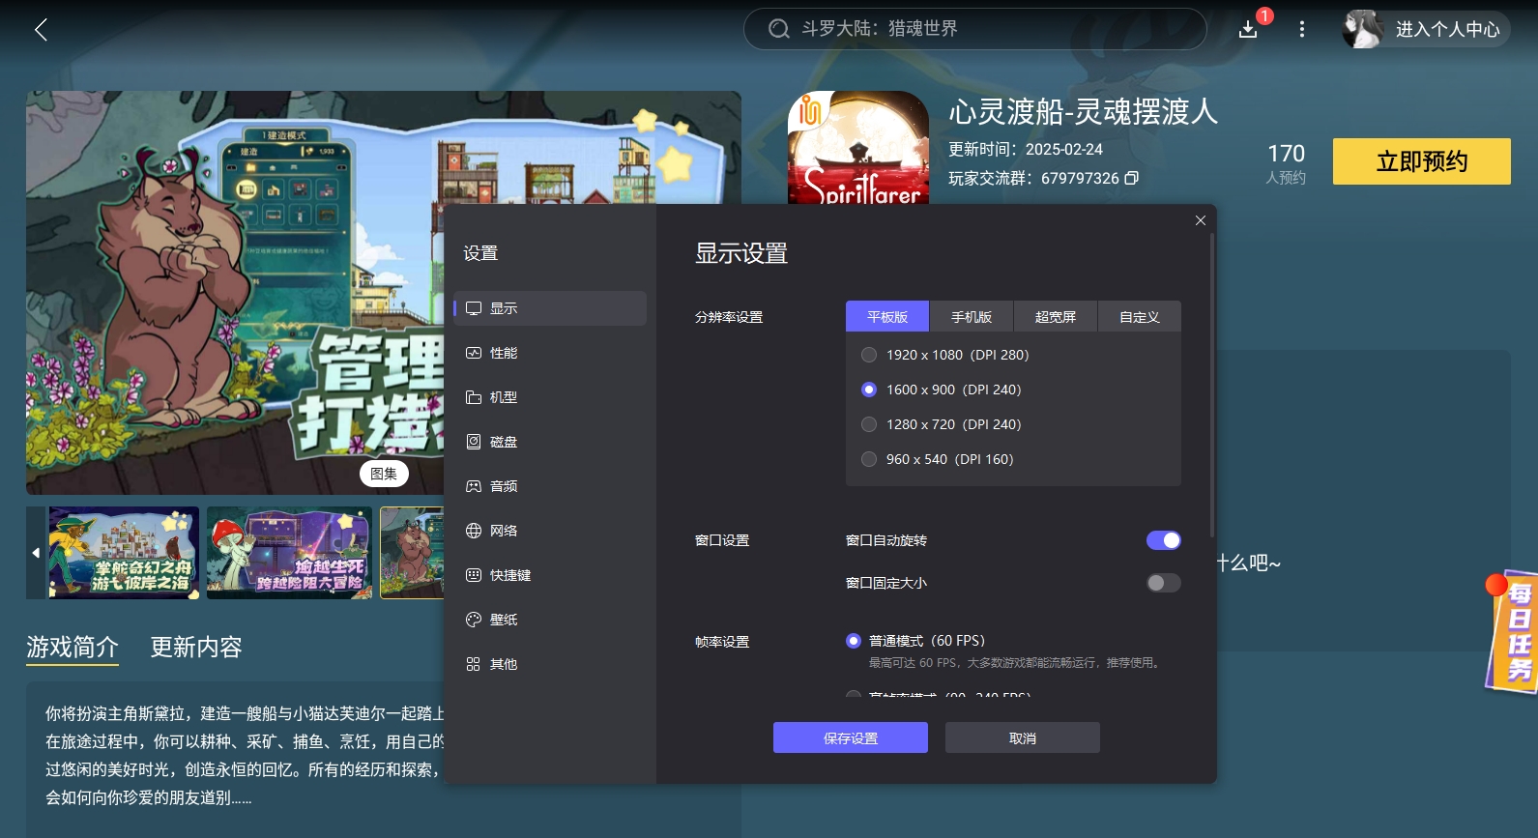This screenshot has width=1538, height=838.
Task: Open 磁盘 settings section
Action: pos(550,442)
